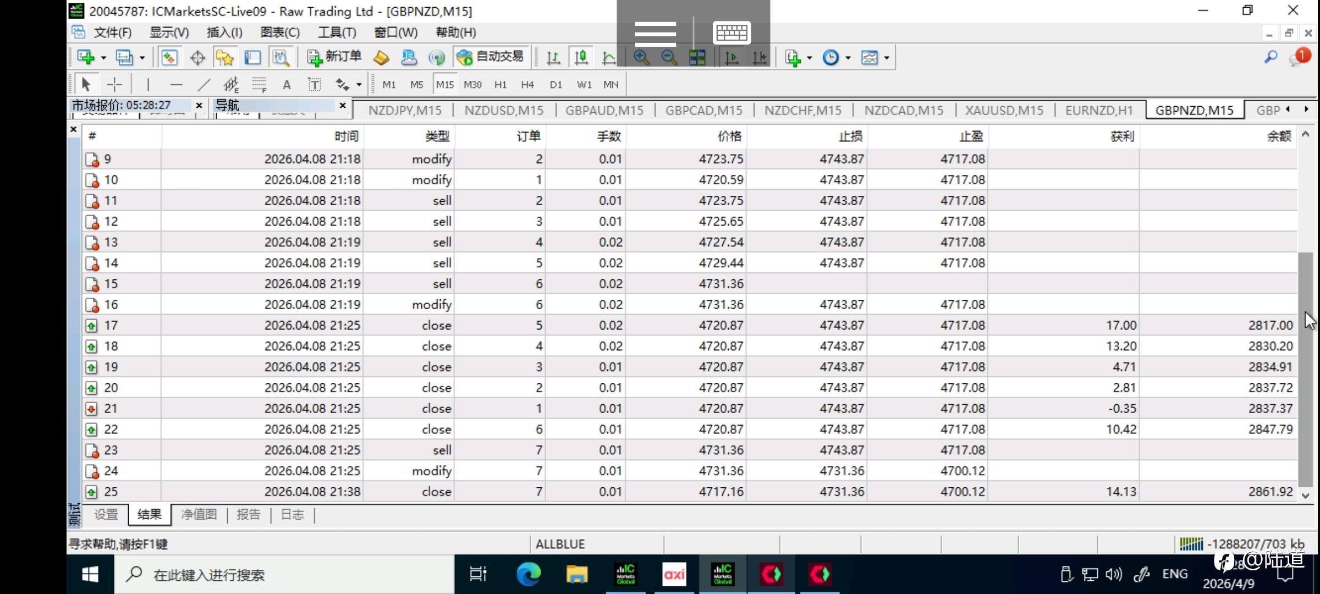Expand the new chart dropdown arrow
This screenshot has width=1320, height=594.
click(103, 58)
